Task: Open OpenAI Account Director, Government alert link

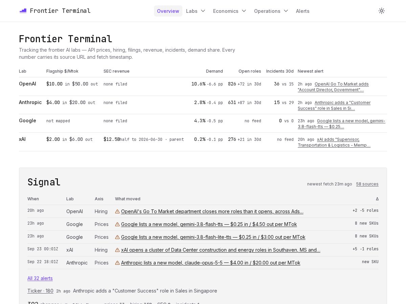Action: [333, 87]
